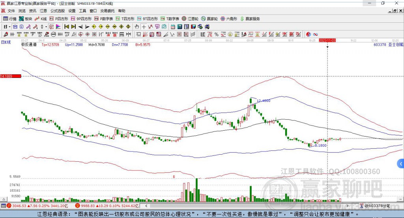The height and width of the screenshot is (218, 404).
Task: Select the hand pan tool
Action: [x=137, y=27]
